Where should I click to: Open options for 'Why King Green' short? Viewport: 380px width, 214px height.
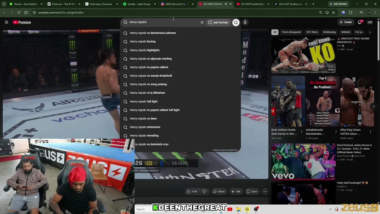click(x=370, y=132)
